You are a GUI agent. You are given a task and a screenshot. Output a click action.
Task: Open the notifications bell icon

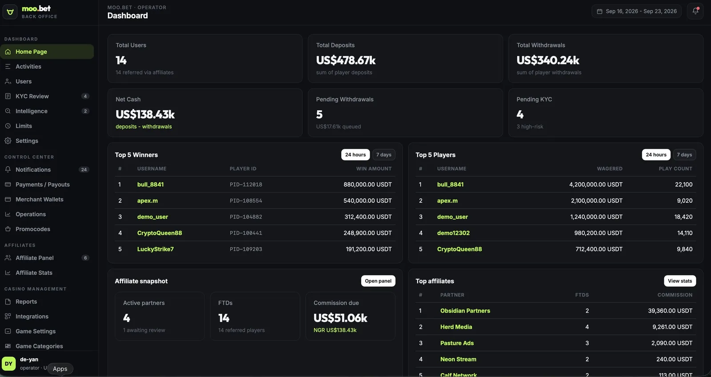tap(695, 11)
